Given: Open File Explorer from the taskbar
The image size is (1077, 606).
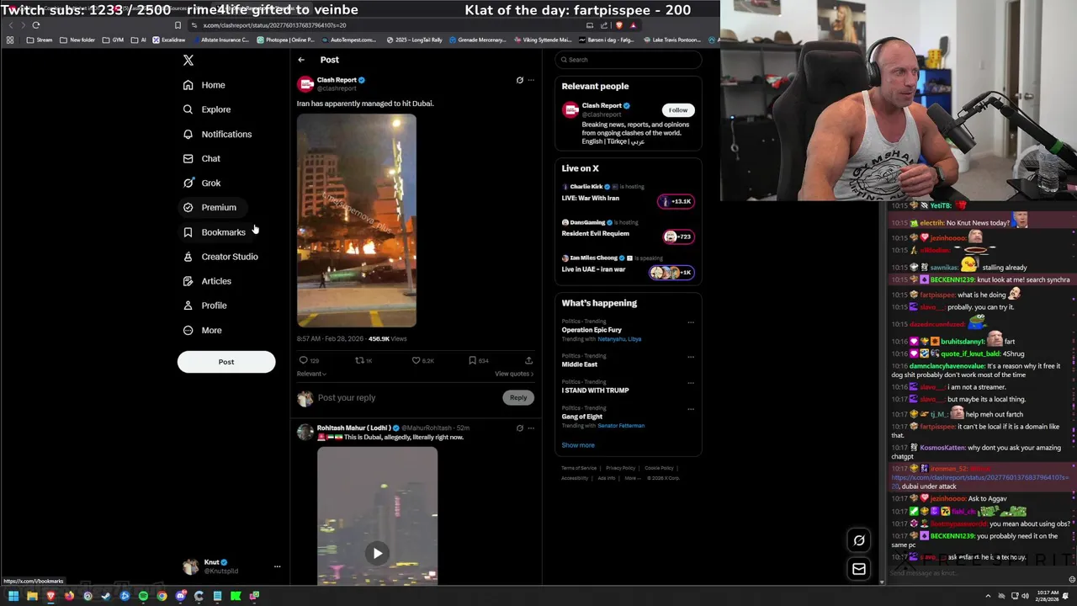Looking at the screenshot, I should point(32,596).
